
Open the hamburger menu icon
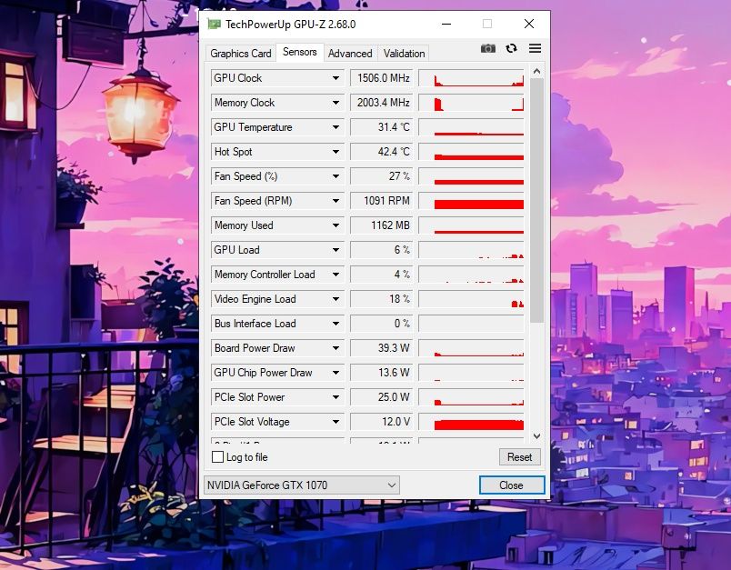pyautogui.click(x=535, y=48)
